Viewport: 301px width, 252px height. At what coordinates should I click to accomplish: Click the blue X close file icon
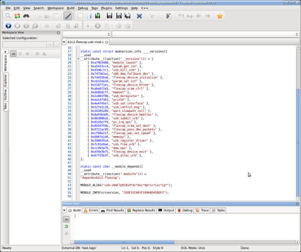[x=139, y=16]
